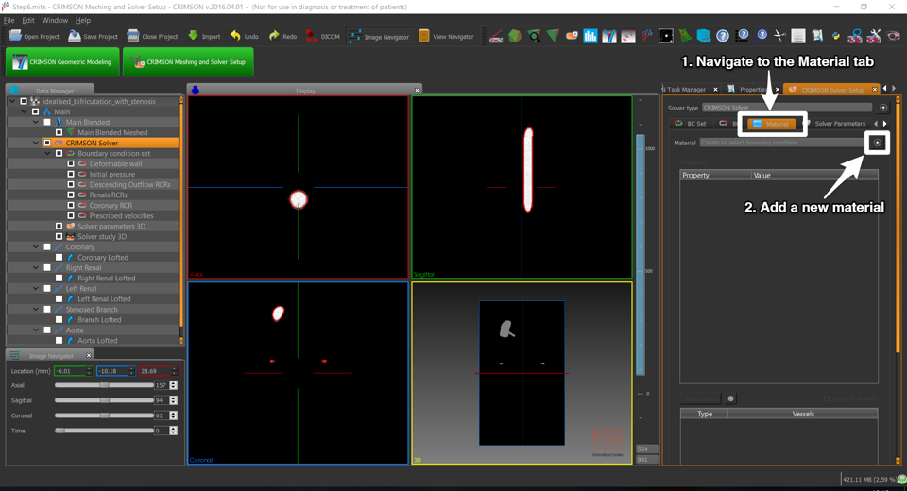The image size is (907, 491).
Task: Toggle visibility checkbox for Deformable wall
Action: pos(71,164)
